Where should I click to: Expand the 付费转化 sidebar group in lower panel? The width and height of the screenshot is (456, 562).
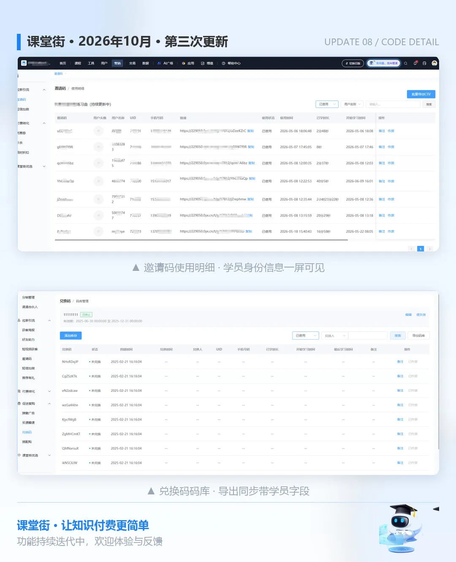coord(49,391)
